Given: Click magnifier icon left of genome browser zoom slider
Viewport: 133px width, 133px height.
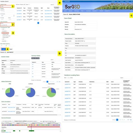Looking at the screenshot, I should point(41,121).
